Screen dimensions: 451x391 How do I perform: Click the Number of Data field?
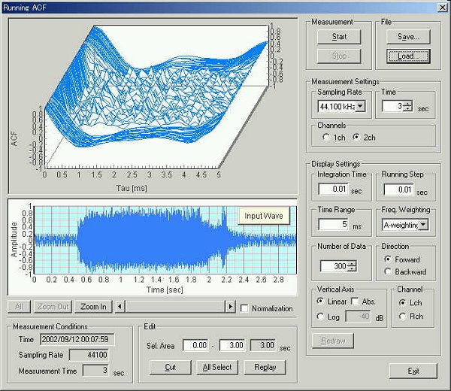(x=334, y=266)
